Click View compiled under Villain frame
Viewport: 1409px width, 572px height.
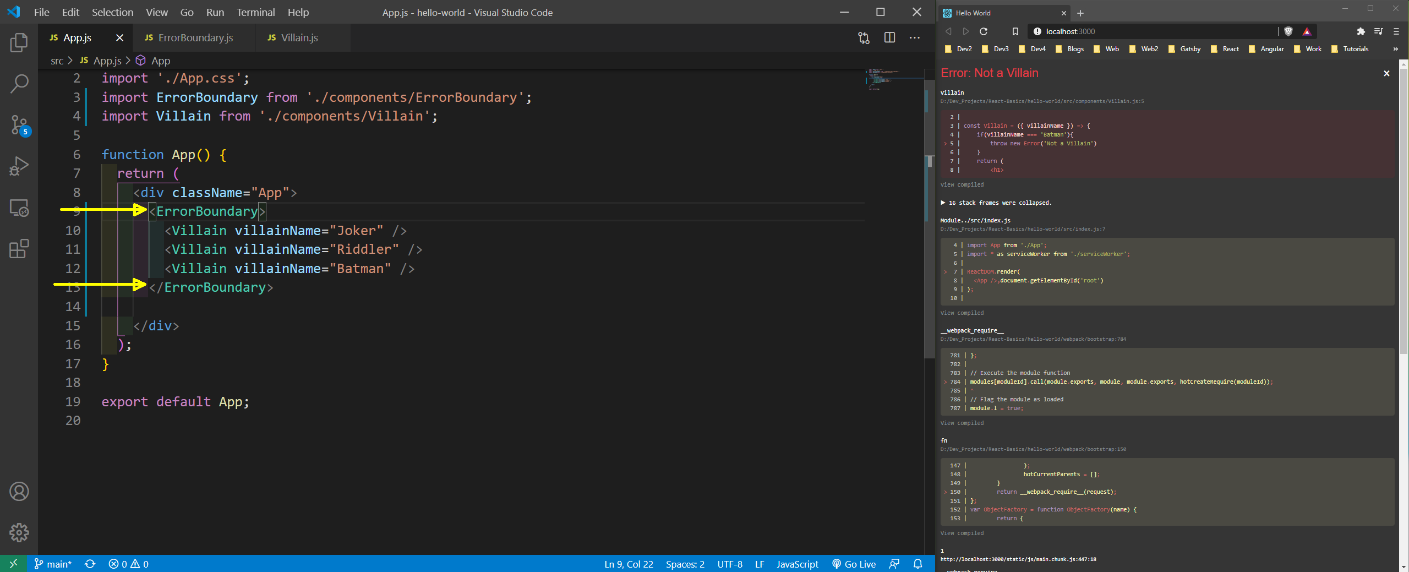pos(962,184)
